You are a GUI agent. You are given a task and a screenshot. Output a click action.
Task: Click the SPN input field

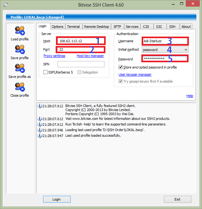point(81,64)
